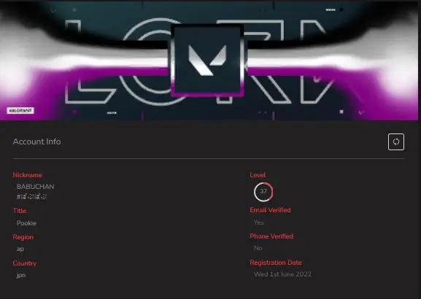
Task: Click the Region value ap
Action: pyautogui.click(x=20, y=249)
